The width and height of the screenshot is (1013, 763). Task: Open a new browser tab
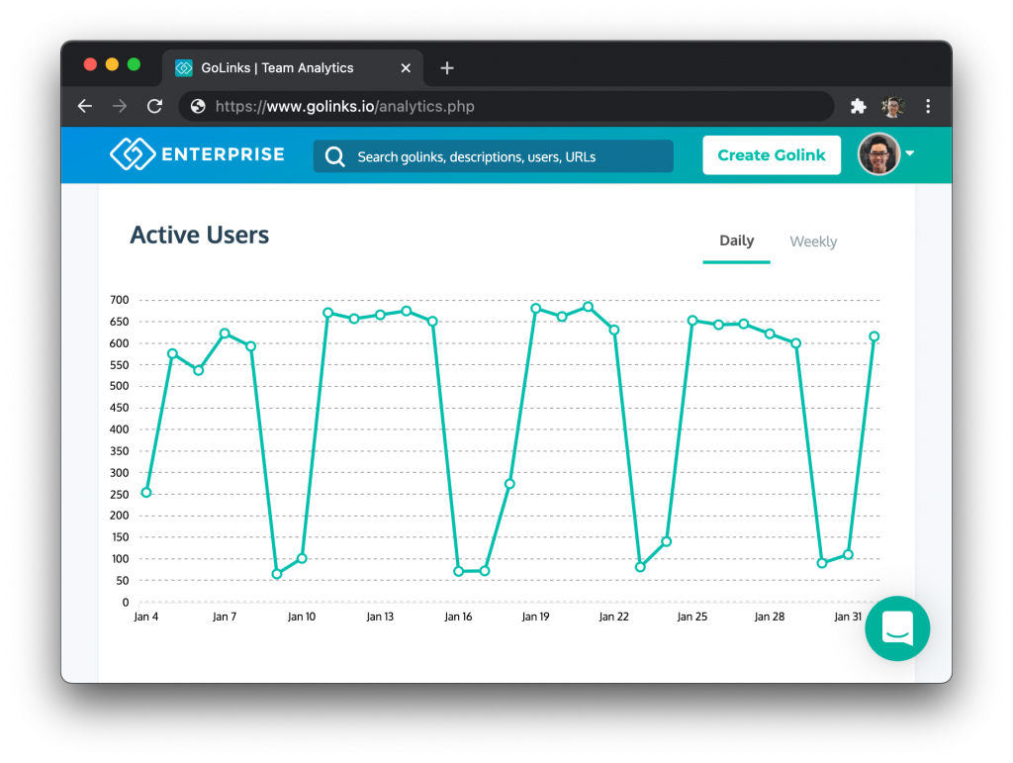pyautogui.click(x=446, y=67)
